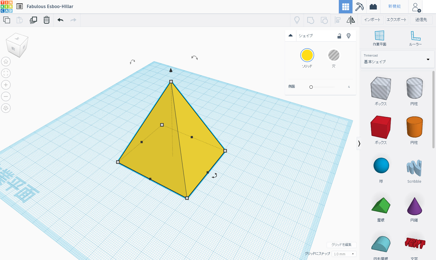Open the Minecraft pickaxe blocks mode
Screen dimensions: 436x260
tap(359, 7)
